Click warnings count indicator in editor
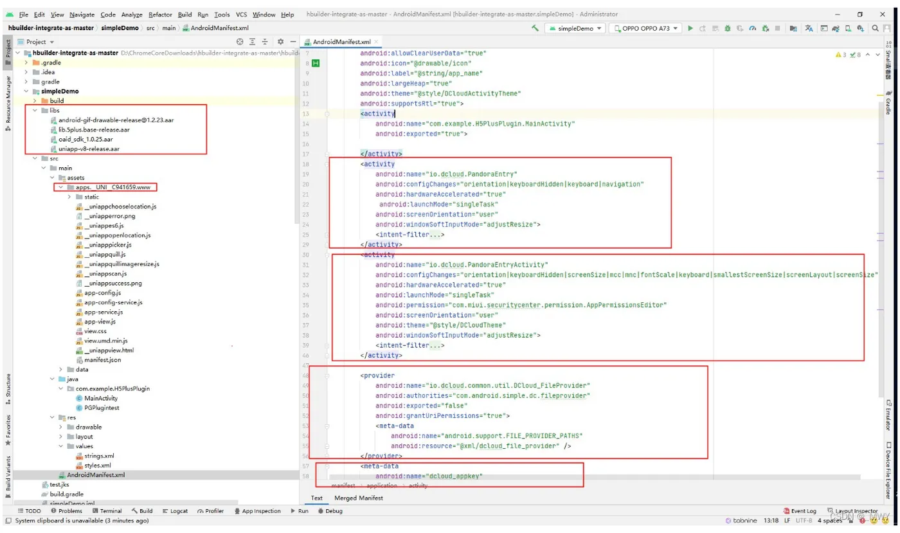 [841, 55]
